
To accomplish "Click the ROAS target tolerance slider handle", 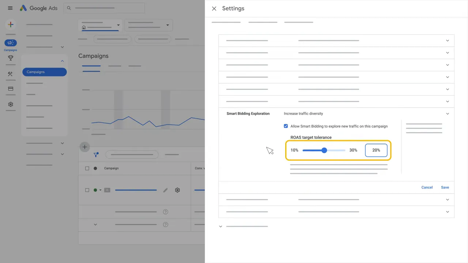I will [324, 150].
